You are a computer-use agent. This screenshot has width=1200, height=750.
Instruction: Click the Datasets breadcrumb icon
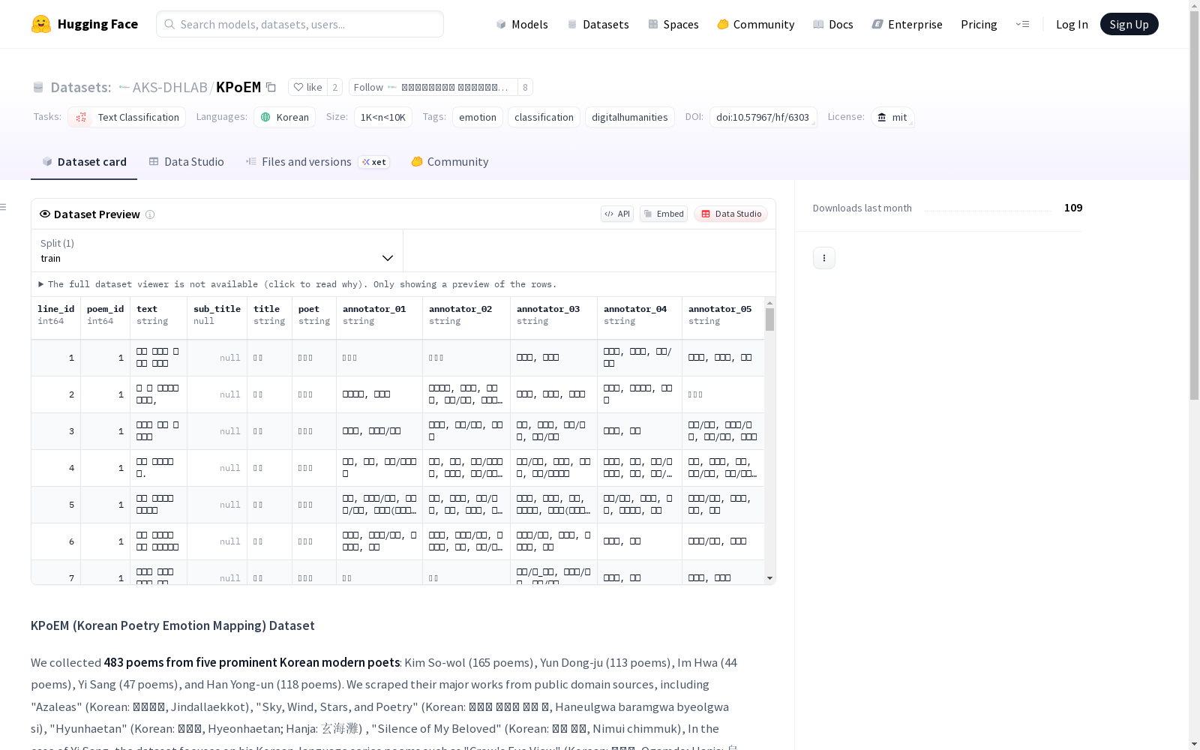38,87
